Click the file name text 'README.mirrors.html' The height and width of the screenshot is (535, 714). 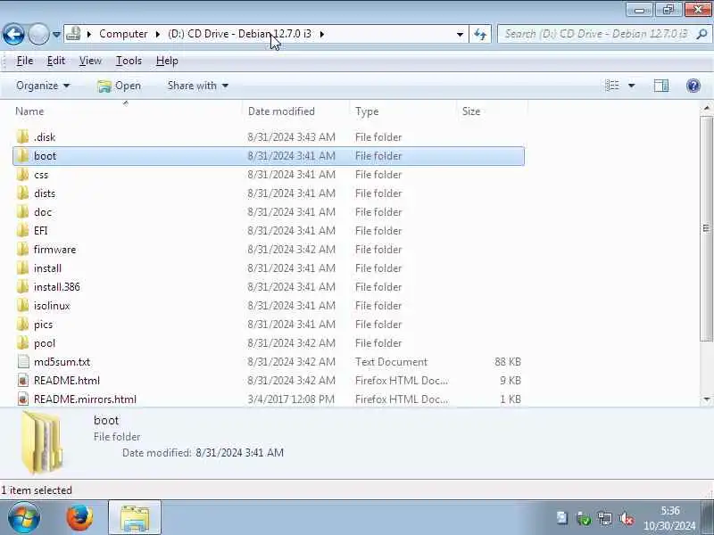coord(85,399)
